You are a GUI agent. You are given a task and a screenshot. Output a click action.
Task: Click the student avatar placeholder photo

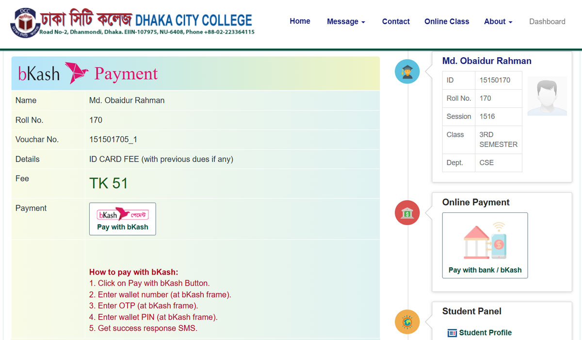point(547,96)
